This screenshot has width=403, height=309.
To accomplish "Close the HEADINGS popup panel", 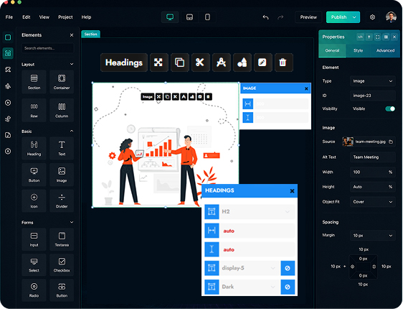I will pyautogui.click(x=292, y=191).
